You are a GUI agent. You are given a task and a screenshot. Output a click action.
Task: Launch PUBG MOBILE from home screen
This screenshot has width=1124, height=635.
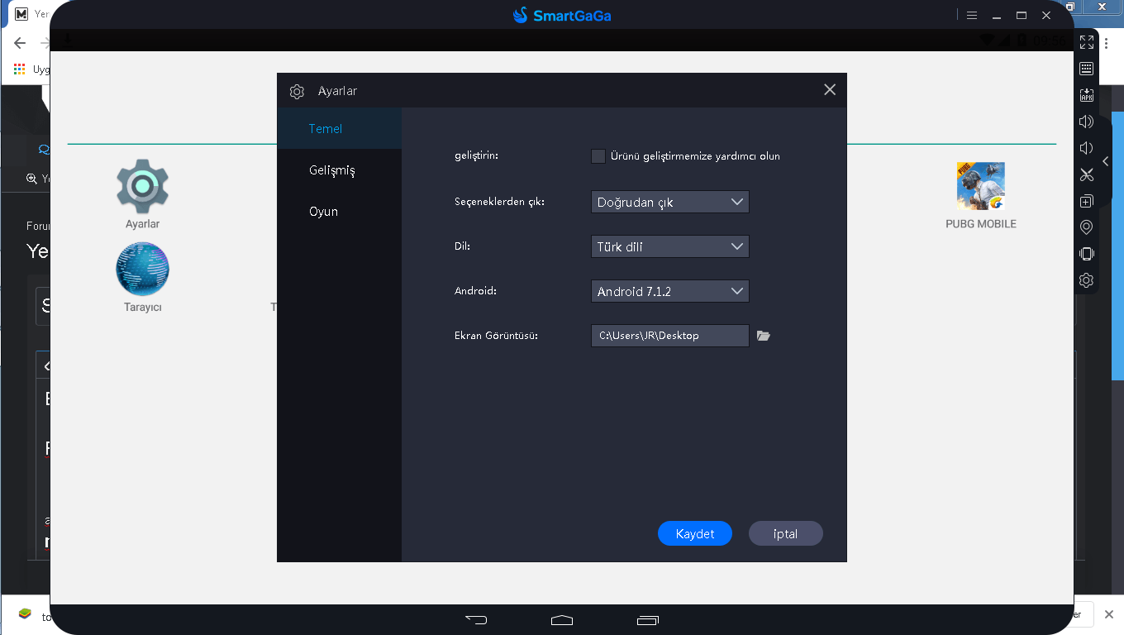[981, 196]
